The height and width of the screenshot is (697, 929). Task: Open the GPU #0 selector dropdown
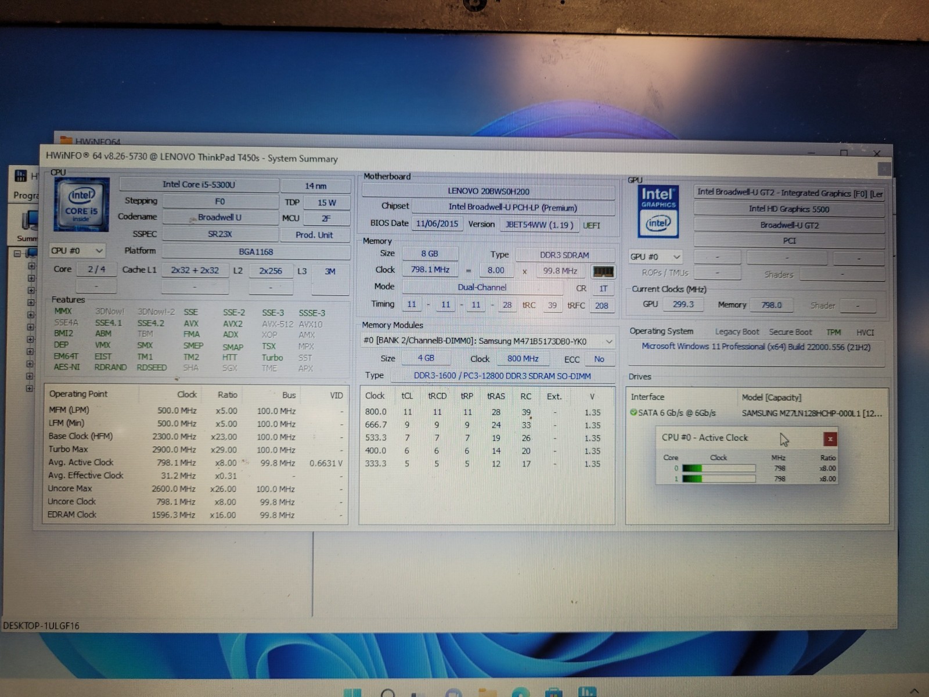[656, 256]
